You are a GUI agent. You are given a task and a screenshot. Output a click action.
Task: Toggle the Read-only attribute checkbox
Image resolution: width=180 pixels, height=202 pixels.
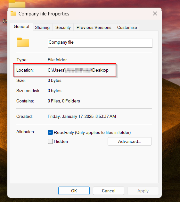50,132
